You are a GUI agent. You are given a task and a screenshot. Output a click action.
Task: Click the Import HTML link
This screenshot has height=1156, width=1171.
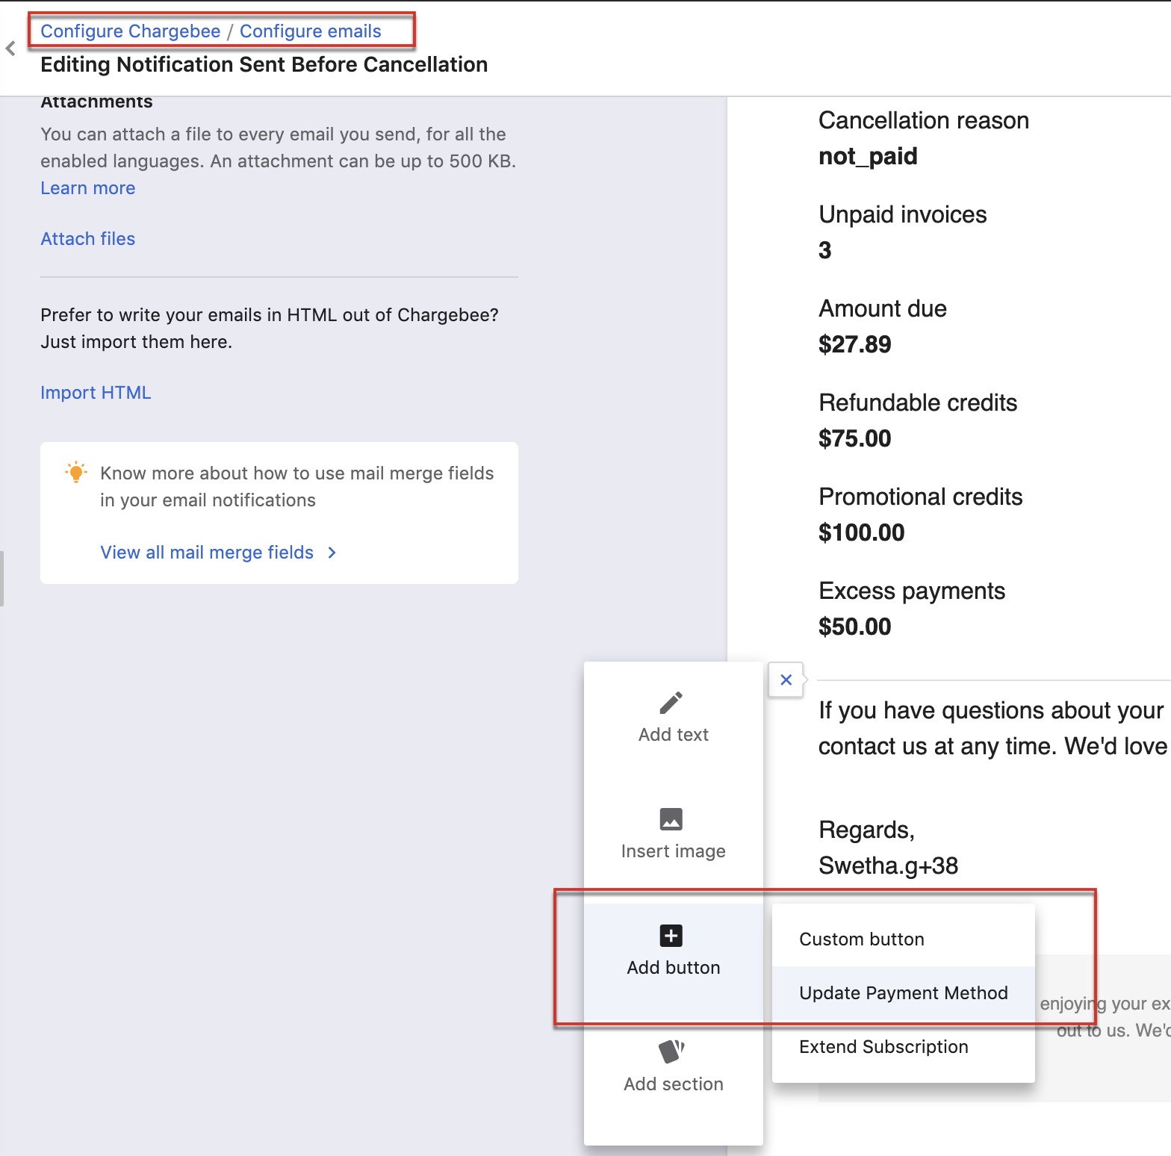pyautogui.click(x=96, y=393)
